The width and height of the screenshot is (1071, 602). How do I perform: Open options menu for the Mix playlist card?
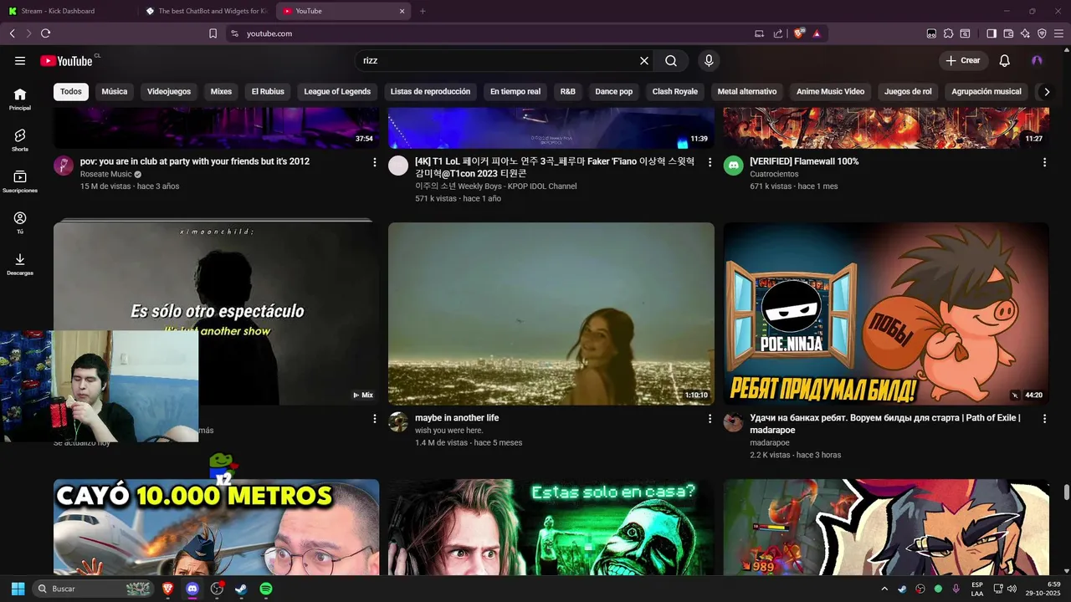pyautogui.click(x=375, y=419)
